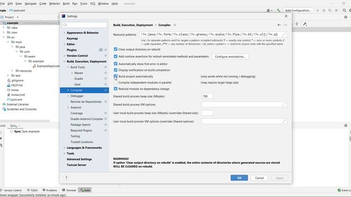Click the back arrow in the Settings header
Image resolution: width=351 pixels, height=197 pixels.
click(x=279, y=25)
